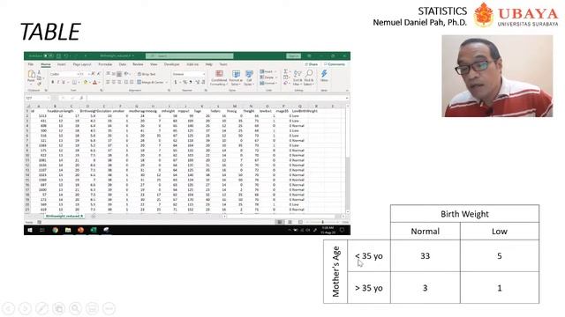Click the Ideas lightning icon
Image resolution: width=565 pixels, height=317 pixels.
tap(324, 76)
